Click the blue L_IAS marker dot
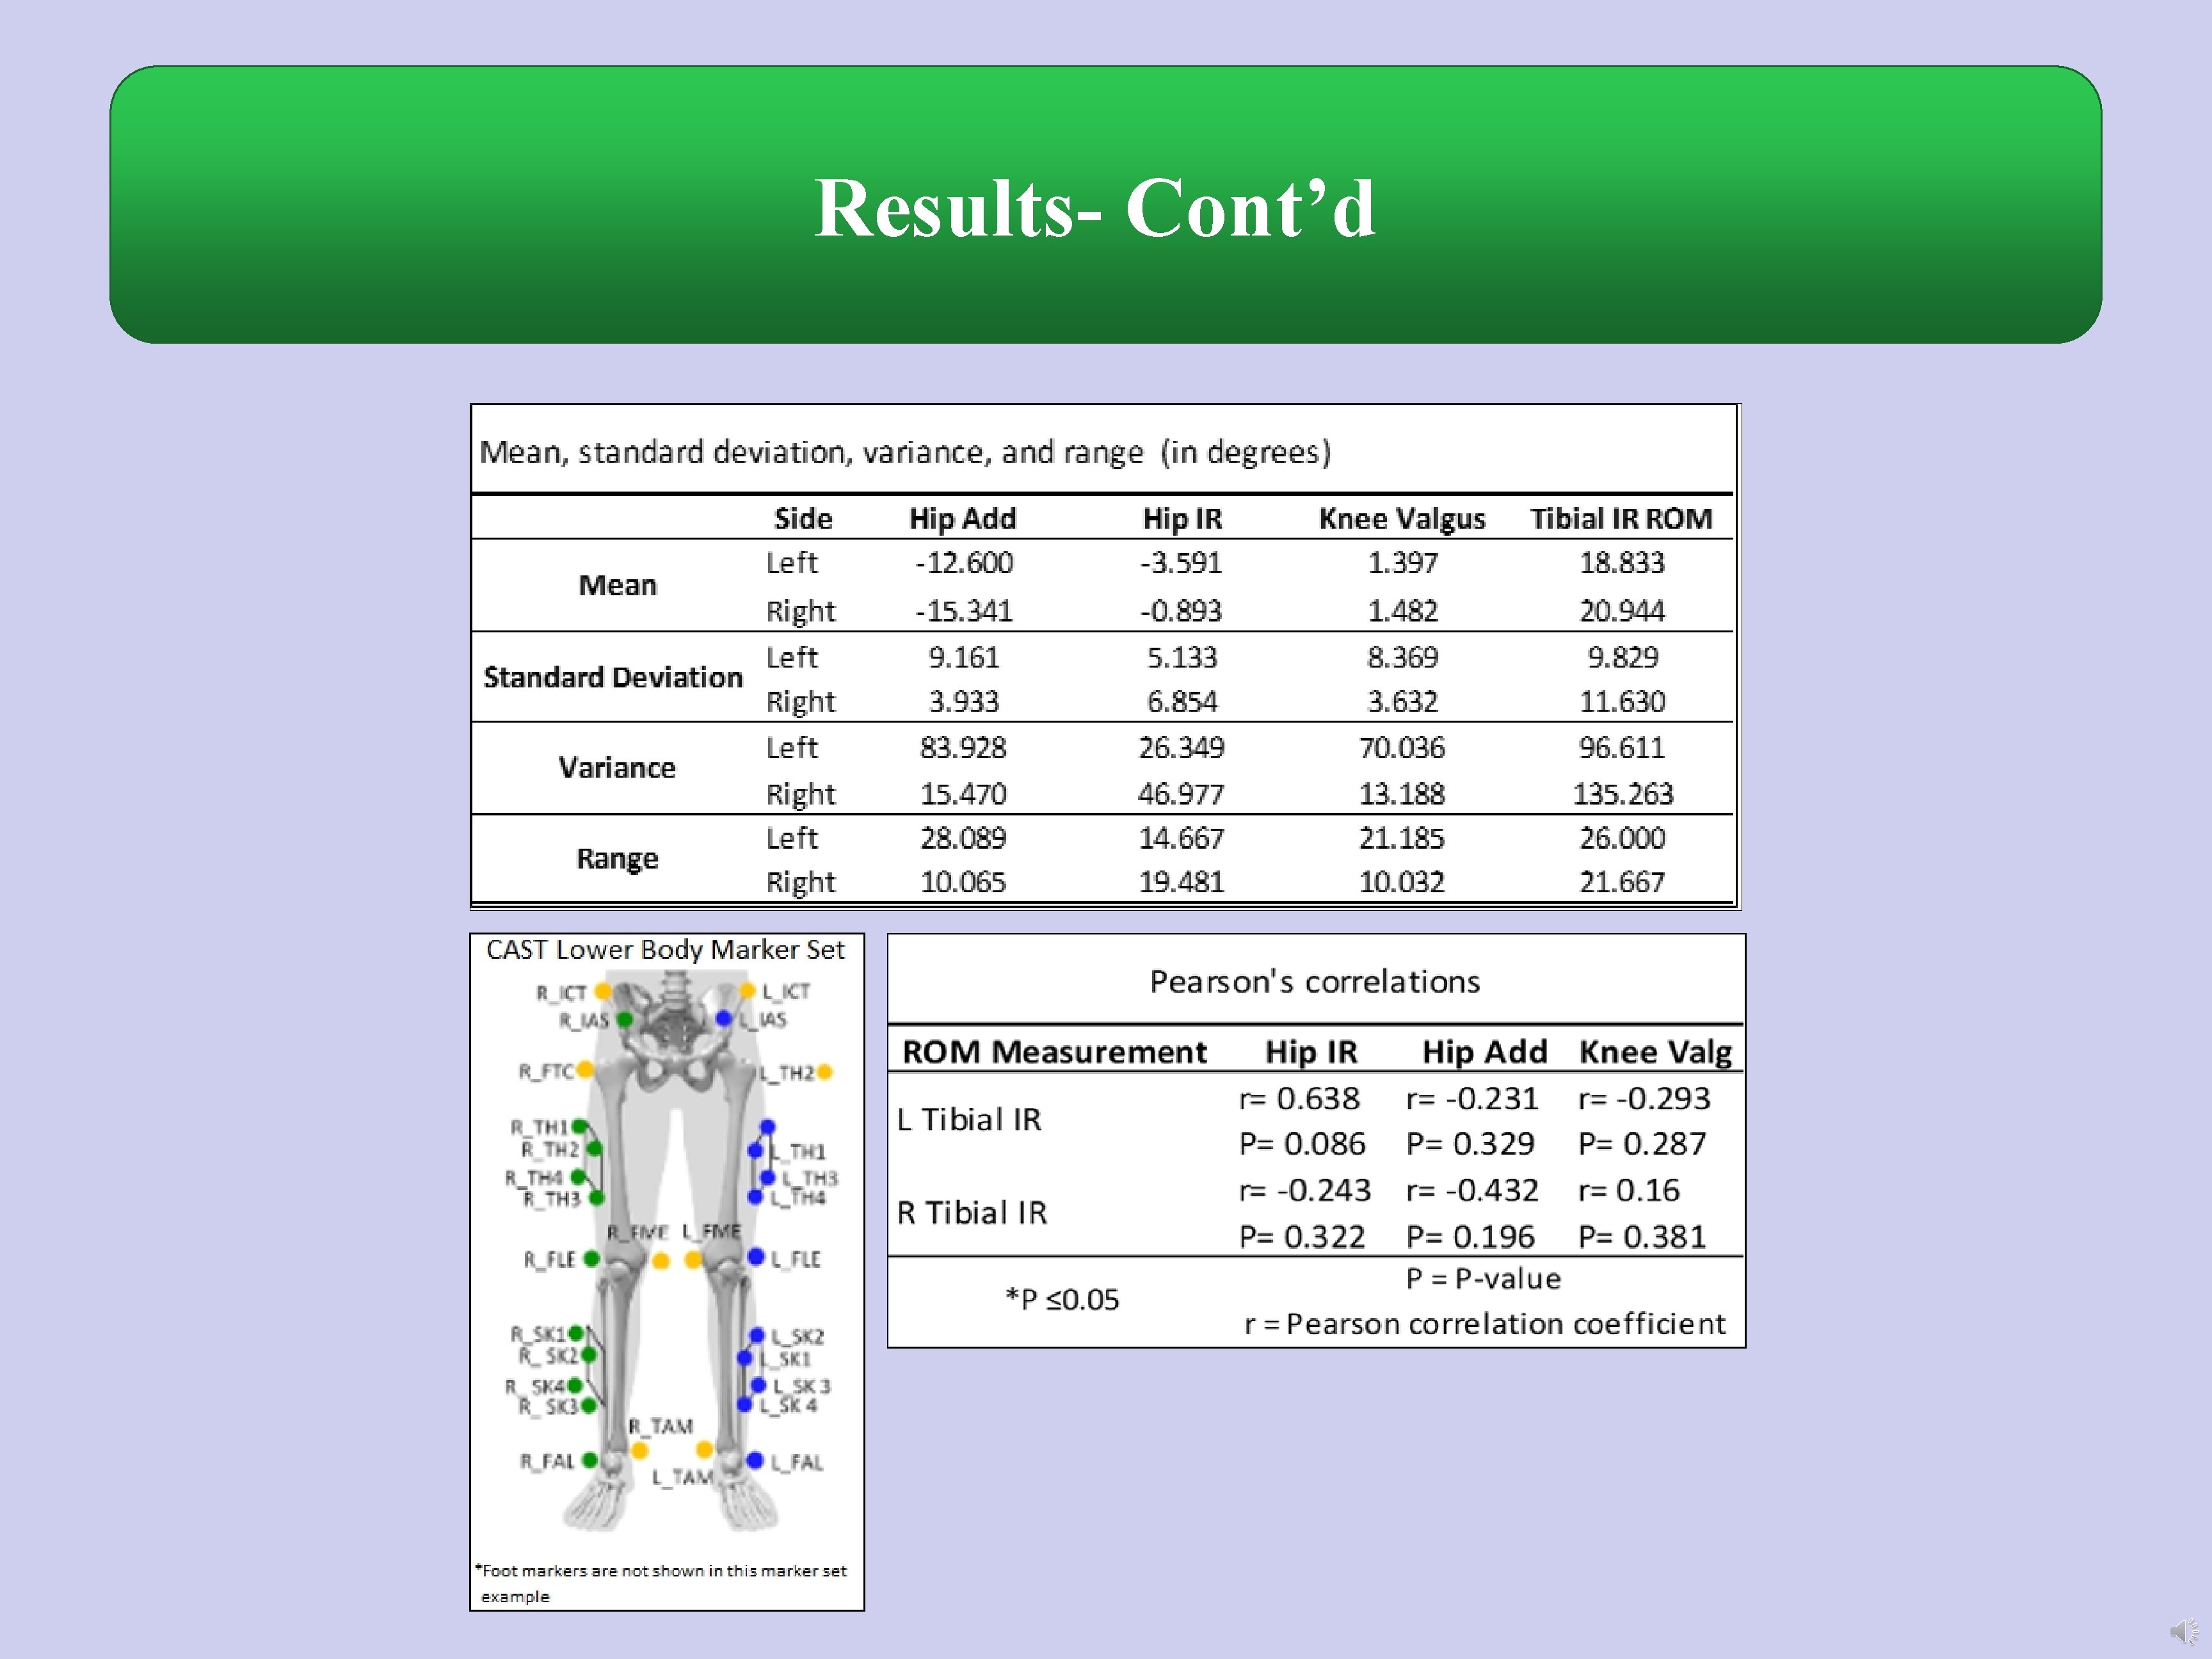2212x1659 pixels. [x=724, y=1018]
